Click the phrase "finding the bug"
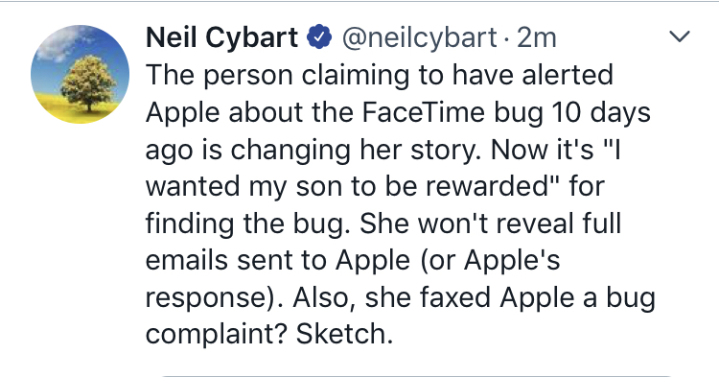This screenshot has width=719, height=377. click(244, 224)
